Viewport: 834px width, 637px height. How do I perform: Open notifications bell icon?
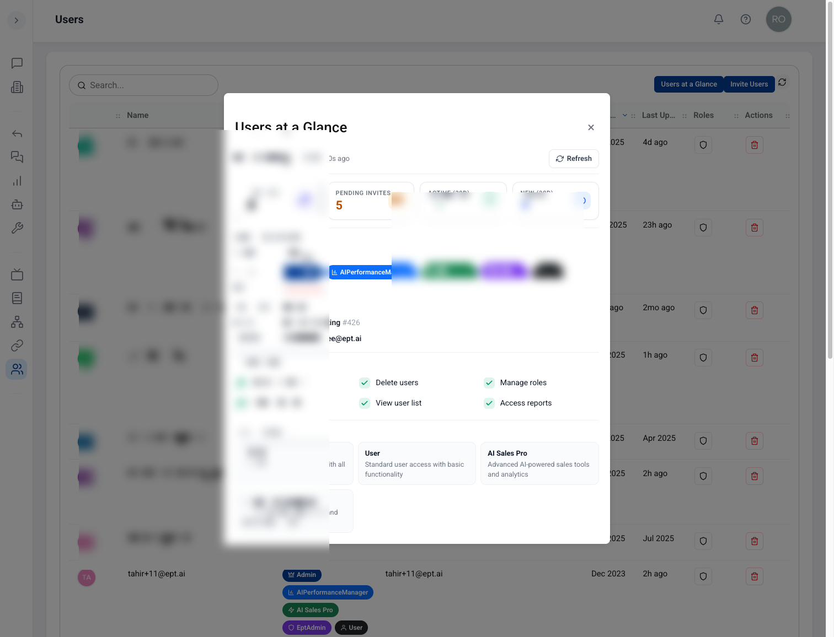point(719,19)
